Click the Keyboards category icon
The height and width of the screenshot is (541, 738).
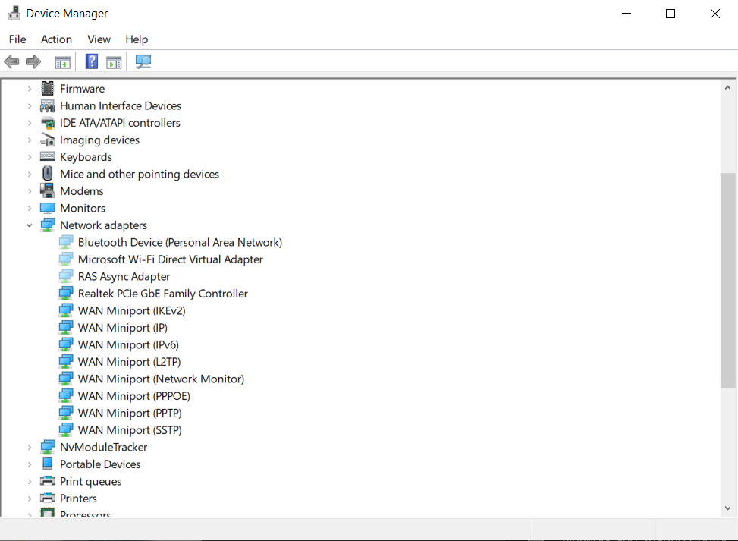coord(48,156)
